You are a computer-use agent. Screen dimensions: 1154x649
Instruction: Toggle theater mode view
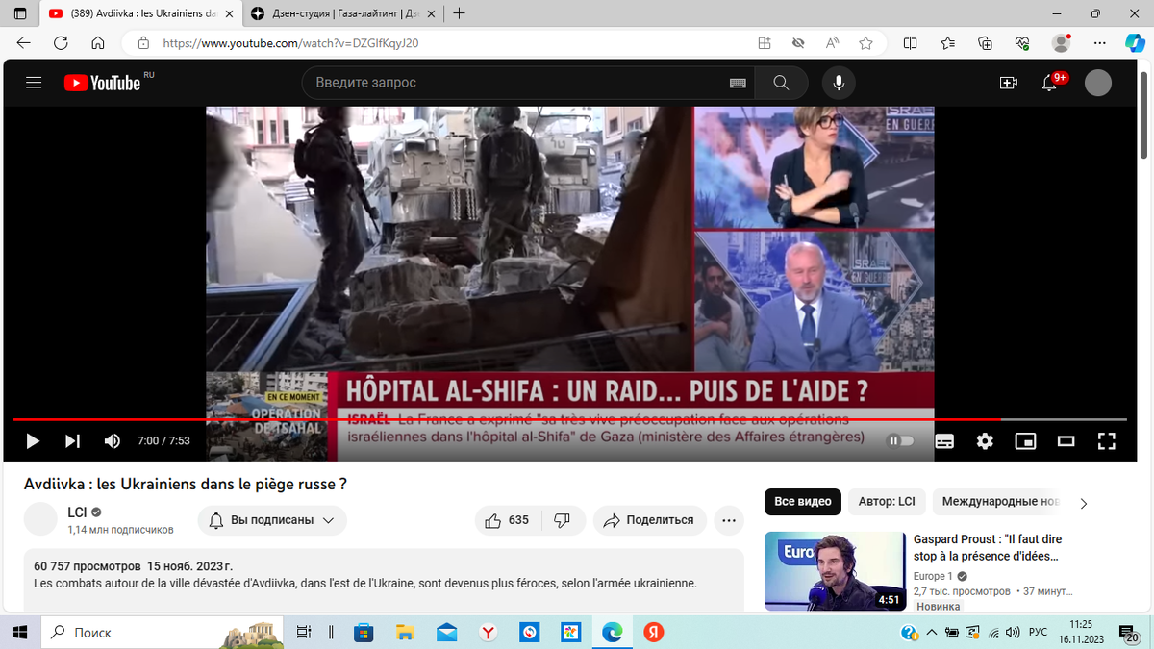(1066, 441)
